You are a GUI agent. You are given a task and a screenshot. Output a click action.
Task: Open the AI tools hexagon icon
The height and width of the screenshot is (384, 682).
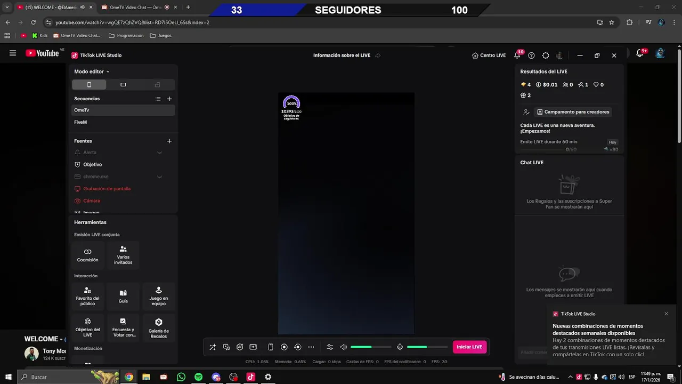240,347
